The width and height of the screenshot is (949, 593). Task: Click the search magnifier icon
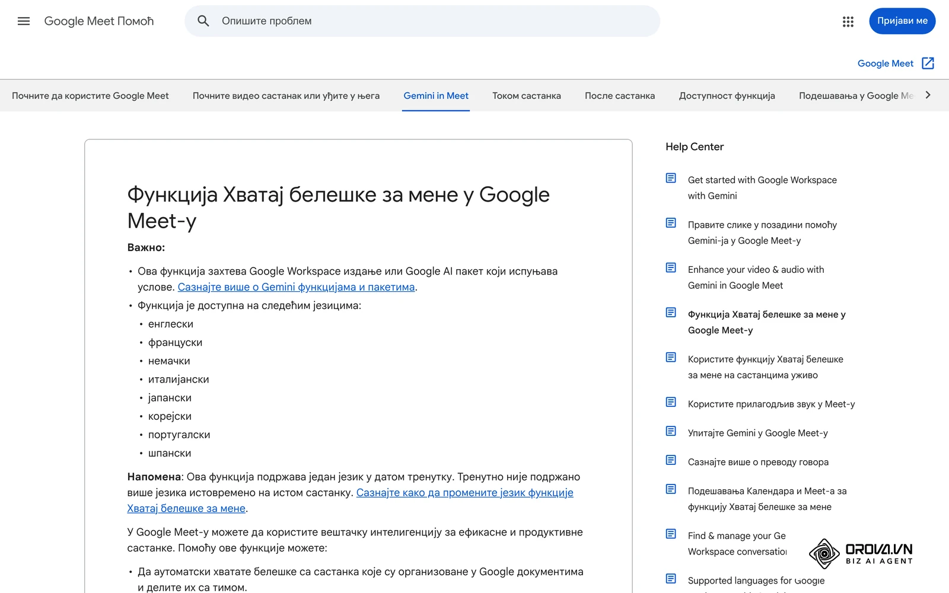(x=203, y=21)
